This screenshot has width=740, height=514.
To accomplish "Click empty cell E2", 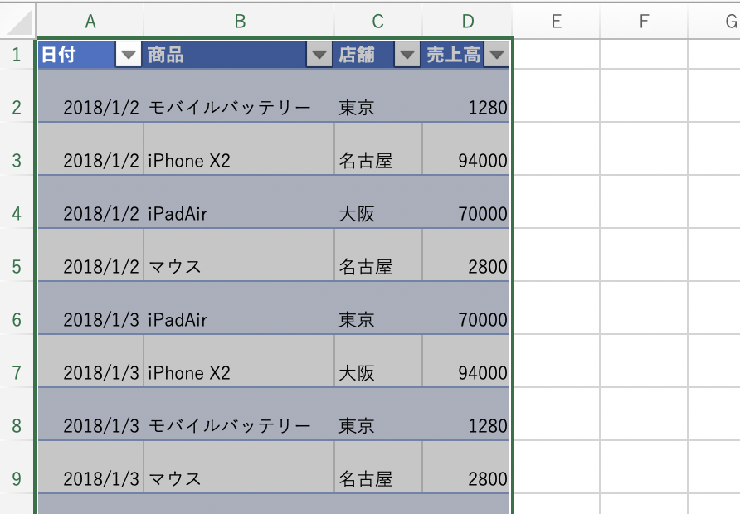I will pyautogui.click(x=556, y=108).
